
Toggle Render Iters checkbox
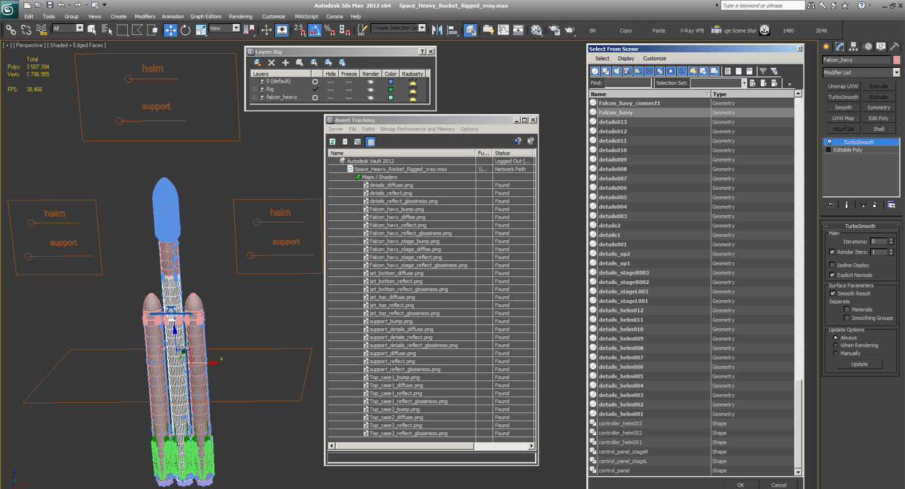coord(832,252)
